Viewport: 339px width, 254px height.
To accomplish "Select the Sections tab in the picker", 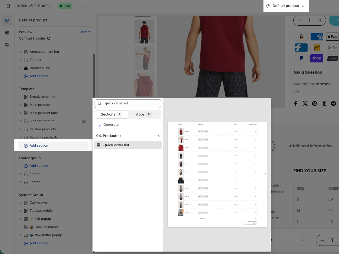I will [111, 114].
